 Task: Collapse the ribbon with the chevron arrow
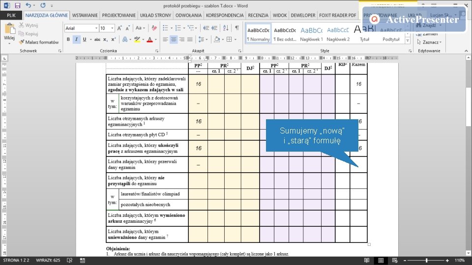click(466, 51)
